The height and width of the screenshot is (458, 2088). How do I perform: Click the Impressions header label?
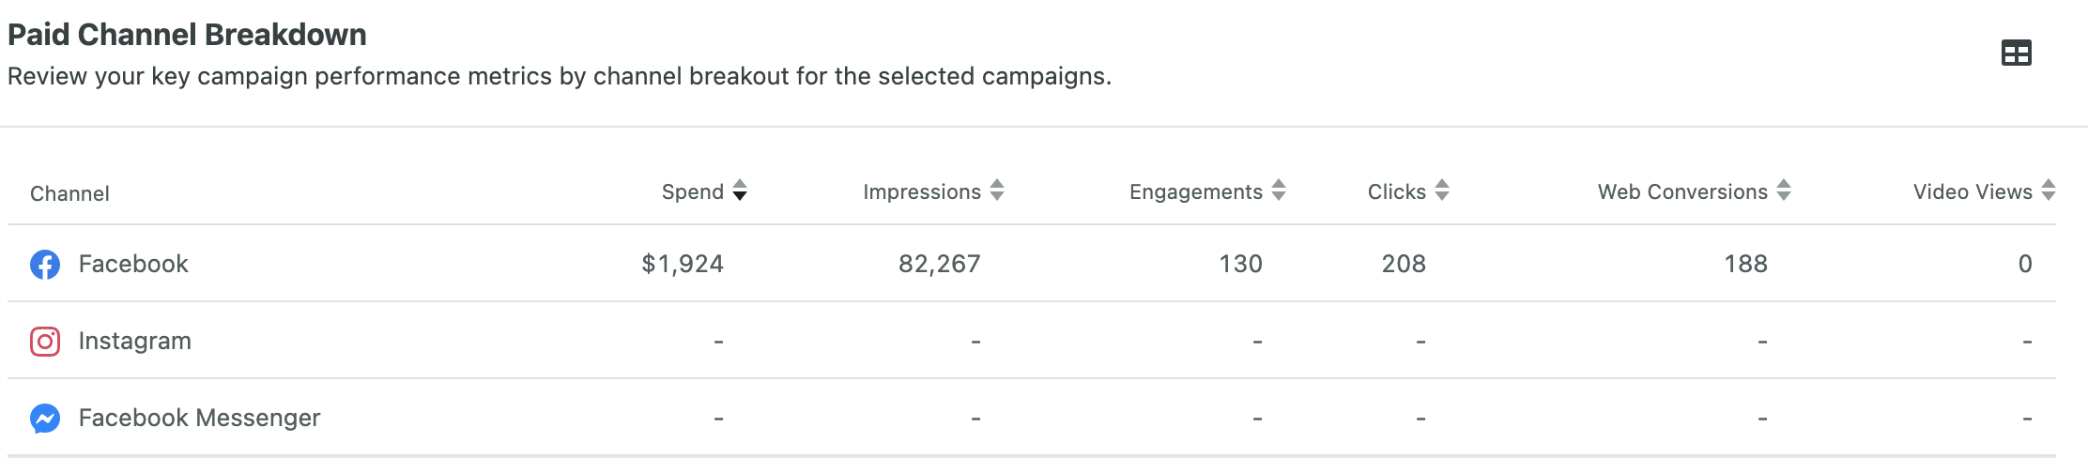pos(922,191)
